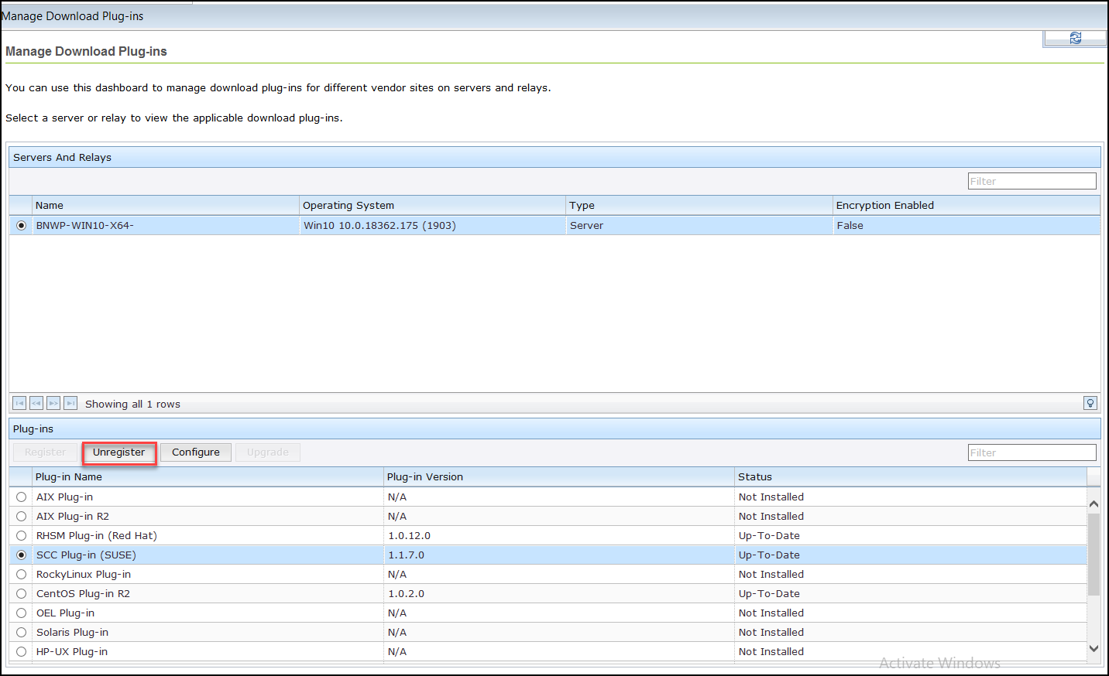The width and height of the screenshot is (1109, 676).
Task: Click the first-page arrow in pagination controls
Action: click(x=19, y=403)
